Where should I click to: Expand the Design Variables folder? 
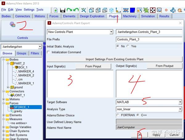coord(3,127)
